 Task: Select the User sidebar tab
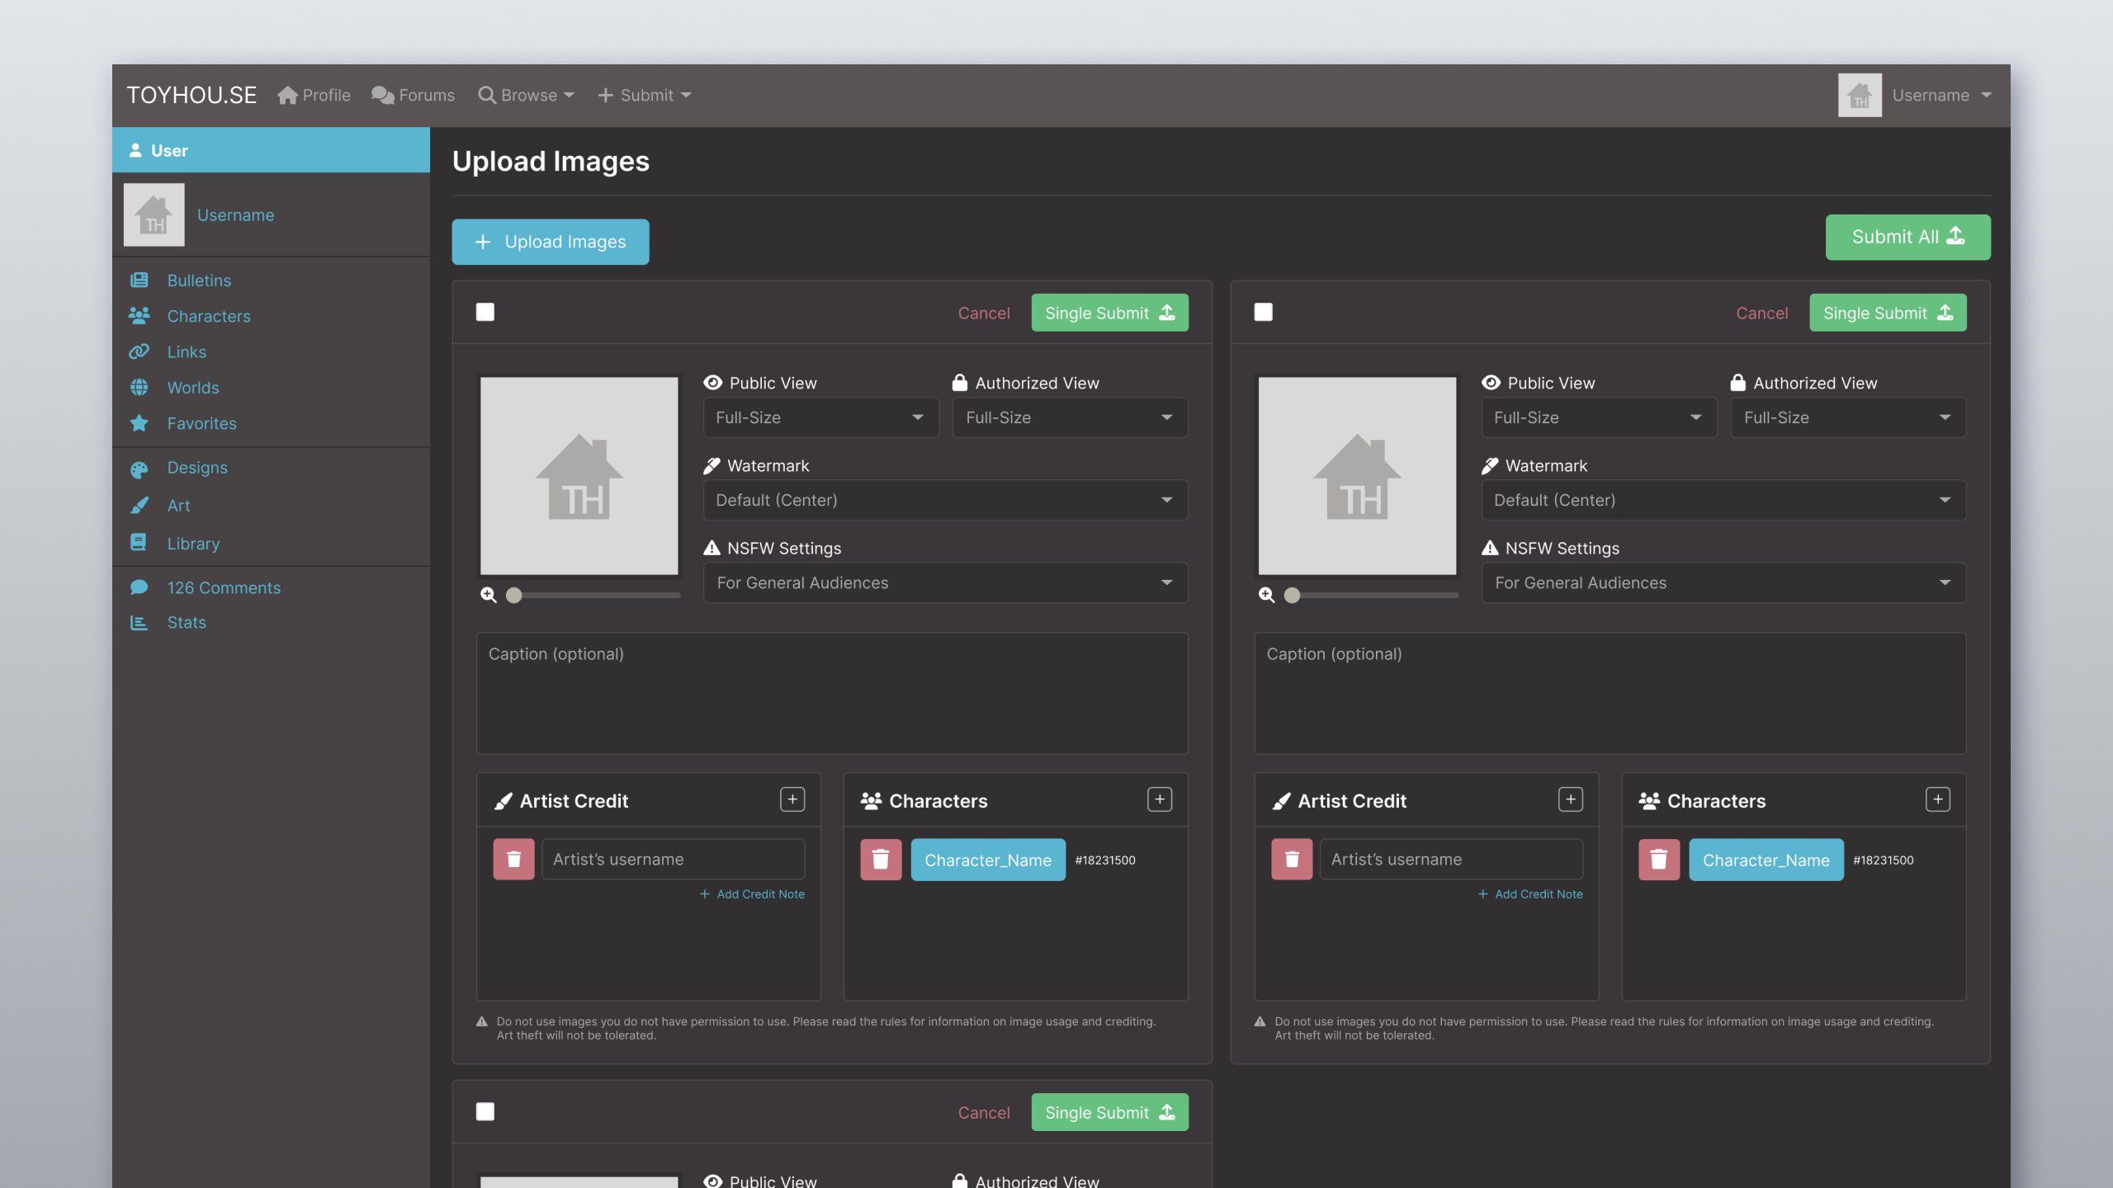pyautogui.click(x=271, y=150)
